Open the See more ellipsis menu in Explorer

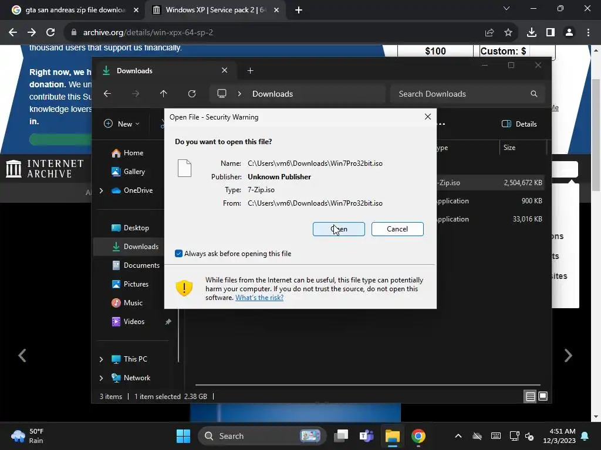[441, 124]
